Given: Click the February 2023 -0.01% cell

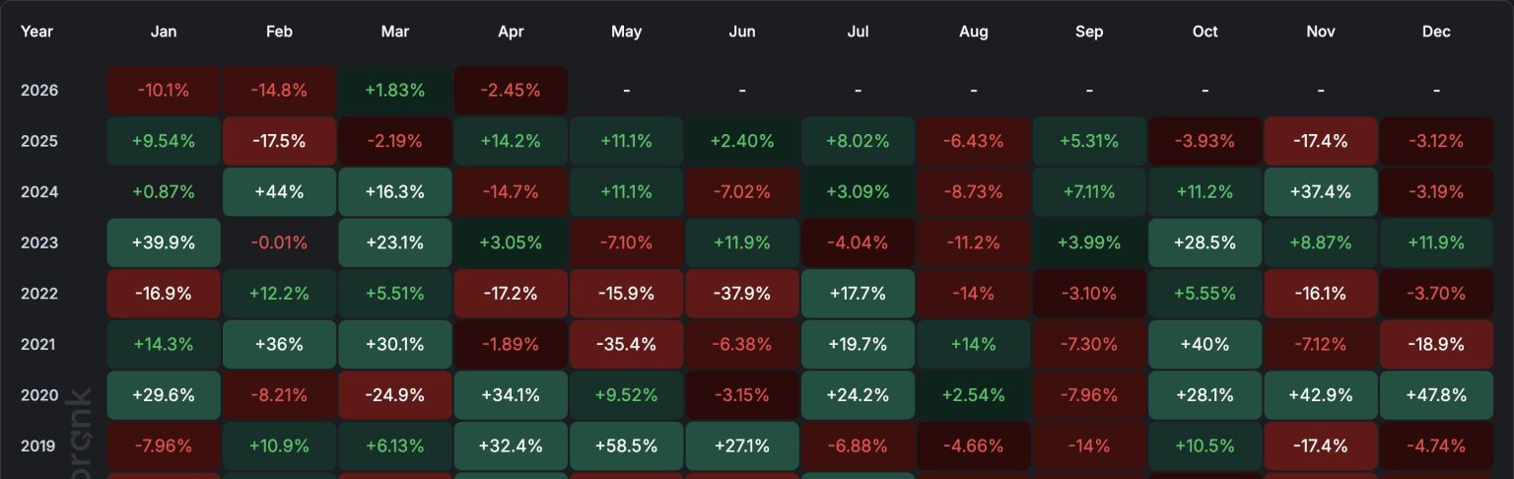Looking at the screenshot, I should (x=279, y=242).
